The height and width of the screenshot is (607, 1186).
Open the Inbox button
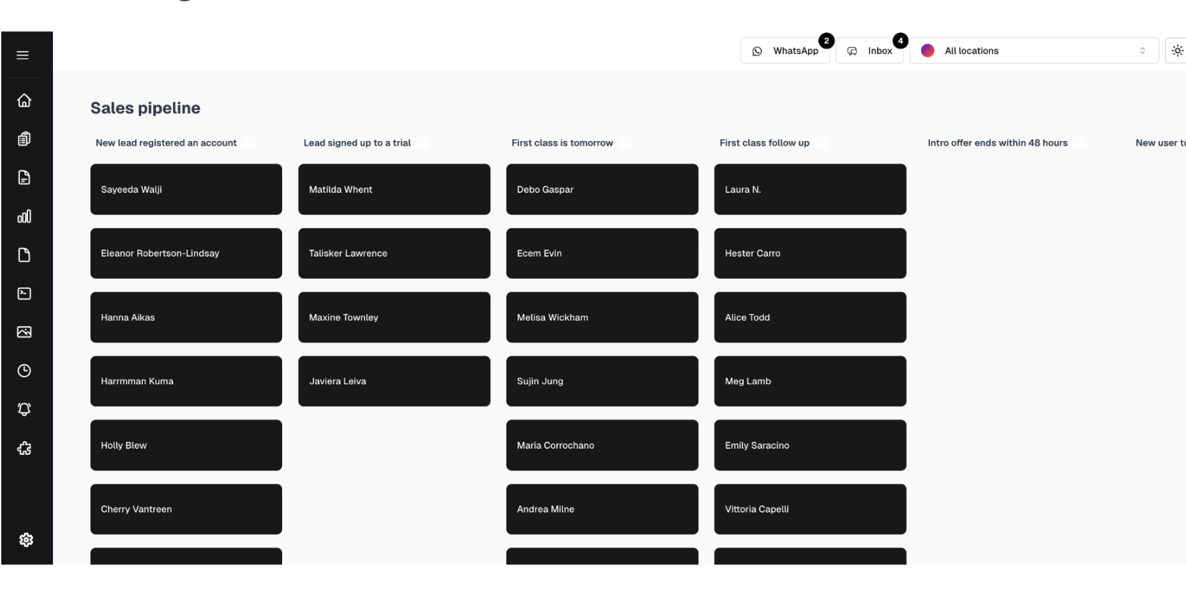click(x=869, y=51)
